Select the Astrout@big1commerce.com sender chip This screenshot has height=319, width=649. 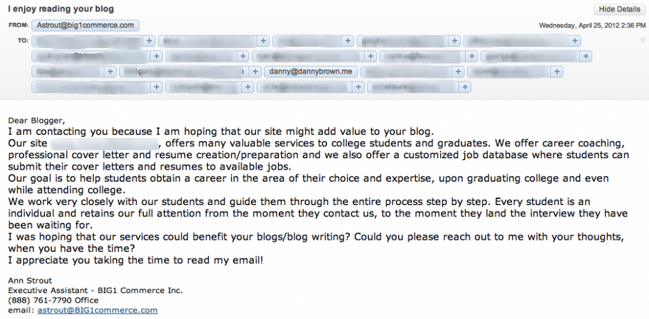point(86,25)
